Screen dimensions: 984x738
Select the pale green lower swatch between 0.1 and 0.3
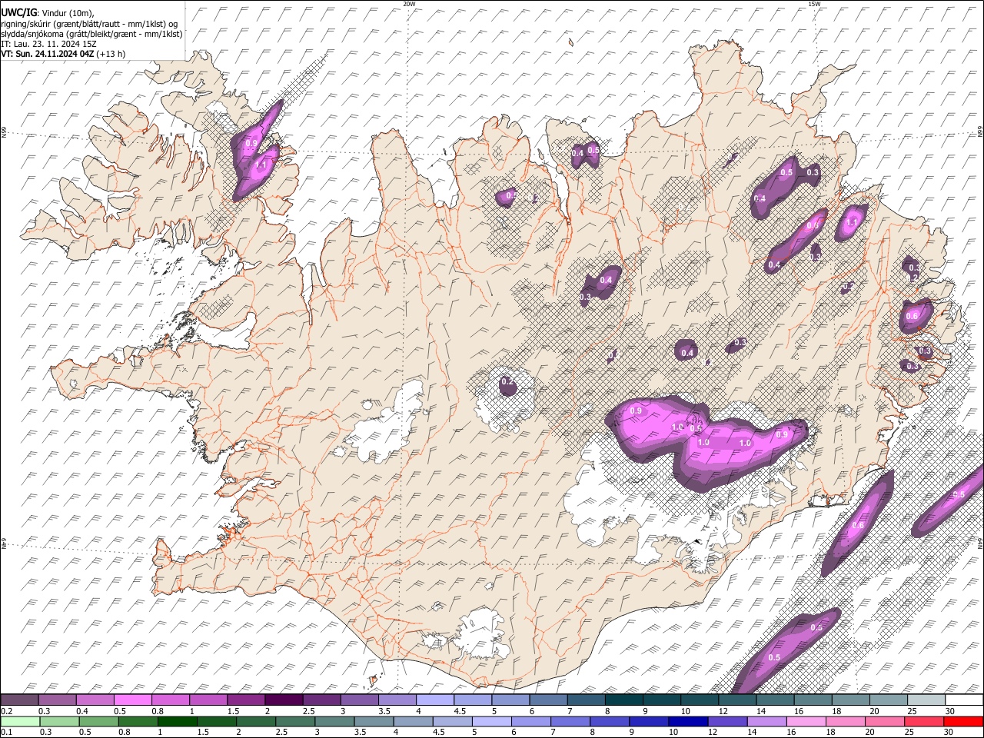(x=20, y=721)
